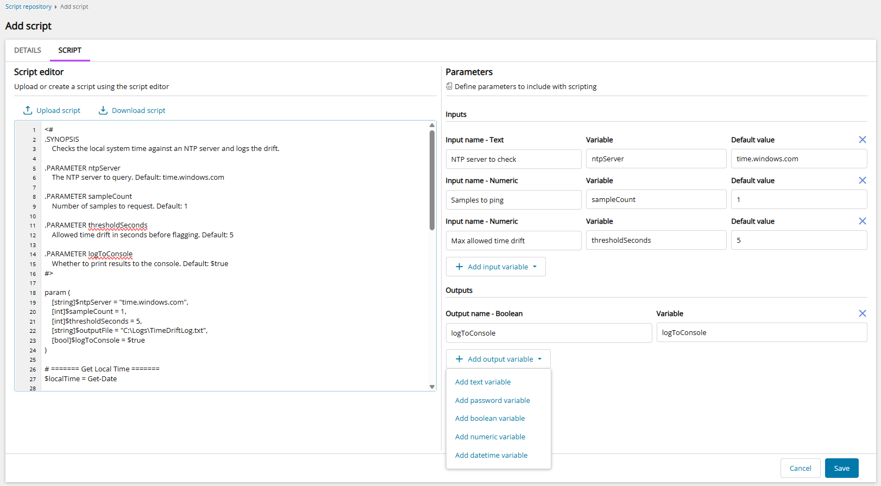This screenshot has height=486, width=881.
Task: Click the thresholdSeconds variable field
Action: coord(656,241)
